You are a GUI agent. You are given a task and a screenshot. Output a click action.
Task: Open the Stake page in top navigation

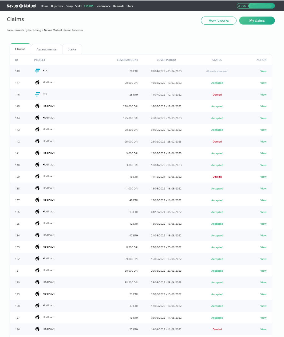[78, 6]
